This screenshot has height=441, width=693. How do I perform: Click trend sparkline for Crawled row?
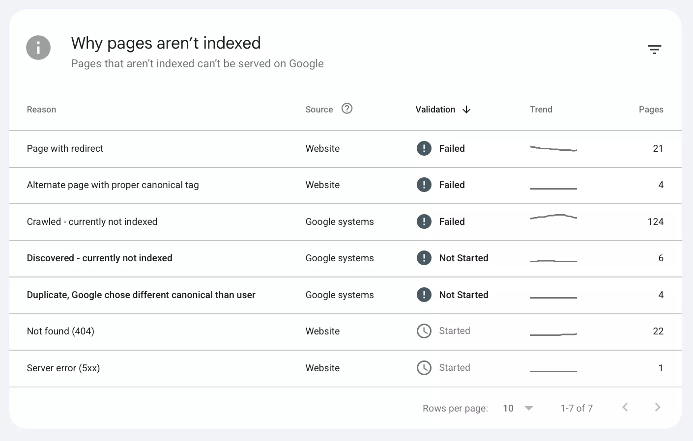tap(553, 217)
